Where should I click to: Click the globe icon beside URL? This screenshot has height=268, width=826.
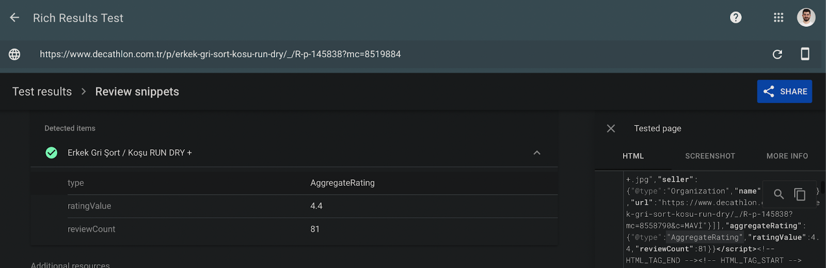coord(14,54)
